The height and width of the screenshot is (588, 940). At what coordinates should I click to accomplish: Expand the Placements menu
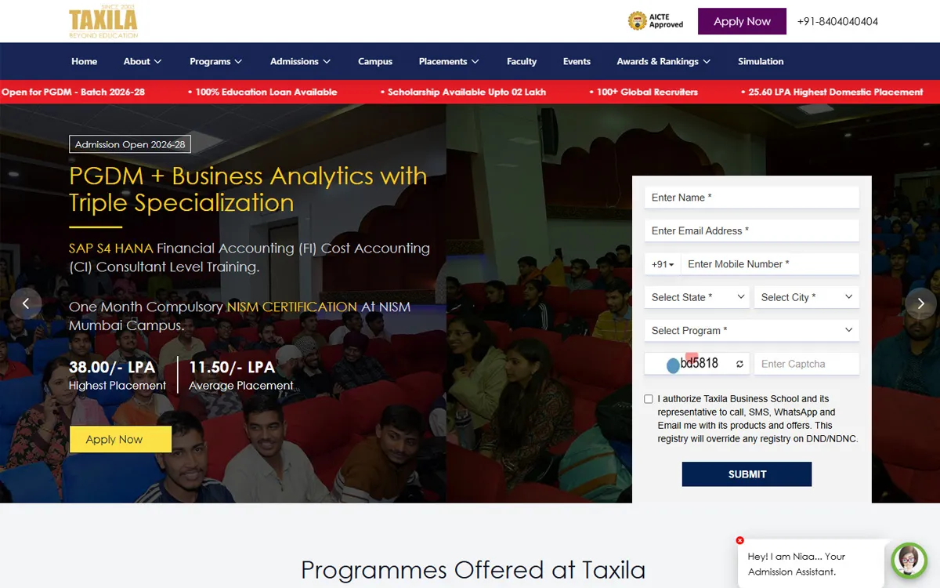pyautogui.click(x=449, y=61)
